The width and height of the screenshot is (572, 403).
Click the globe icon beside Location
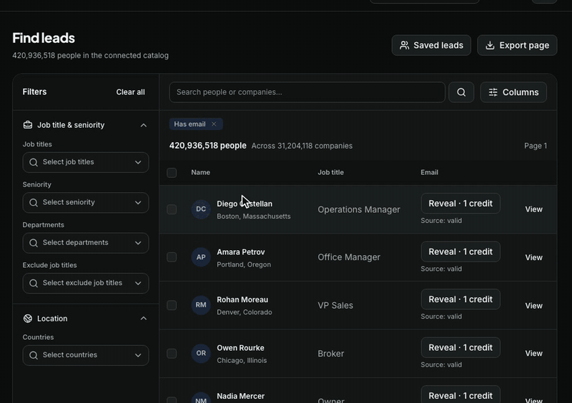coord(28,319)
